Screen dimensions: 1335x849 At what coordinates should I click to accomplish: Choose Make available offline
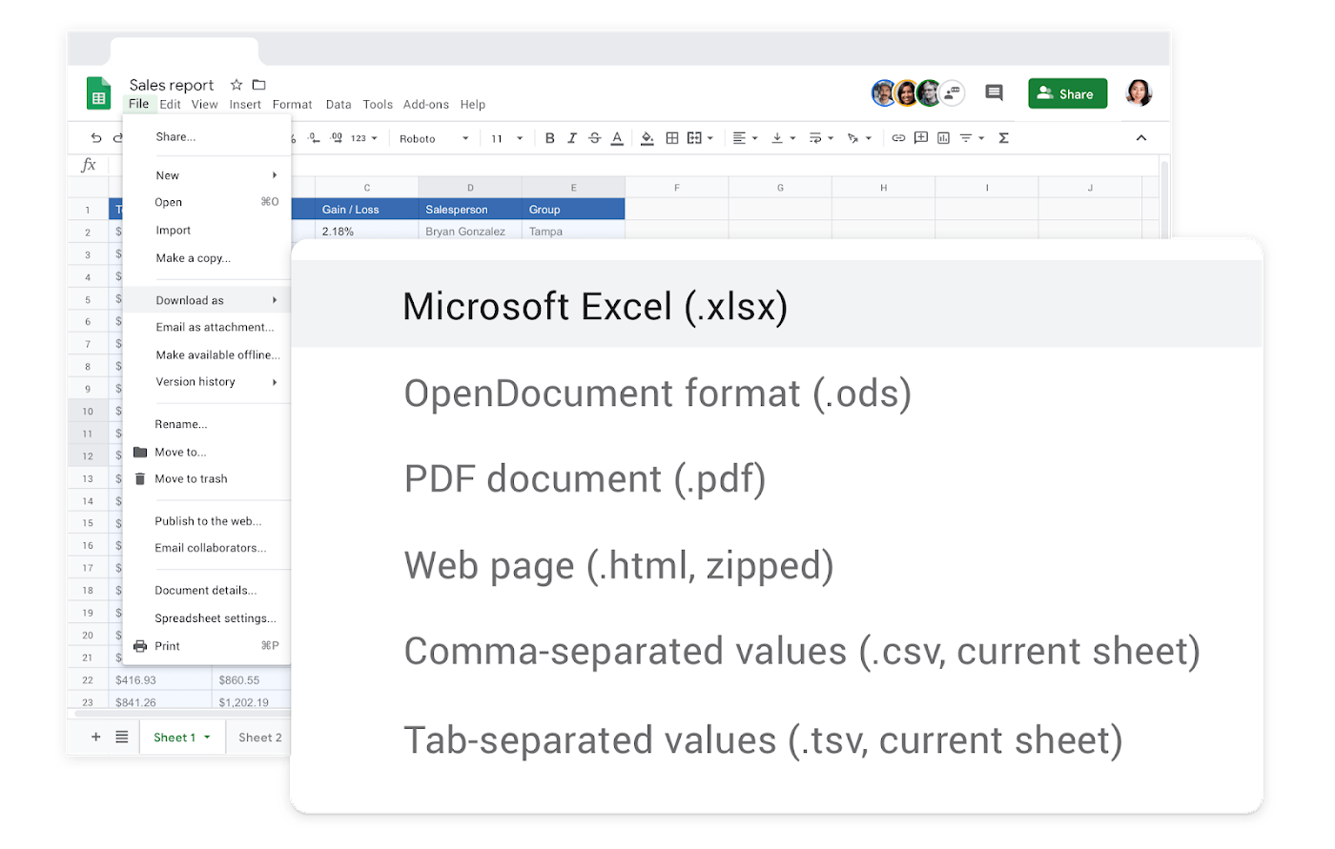click(207, 354)
